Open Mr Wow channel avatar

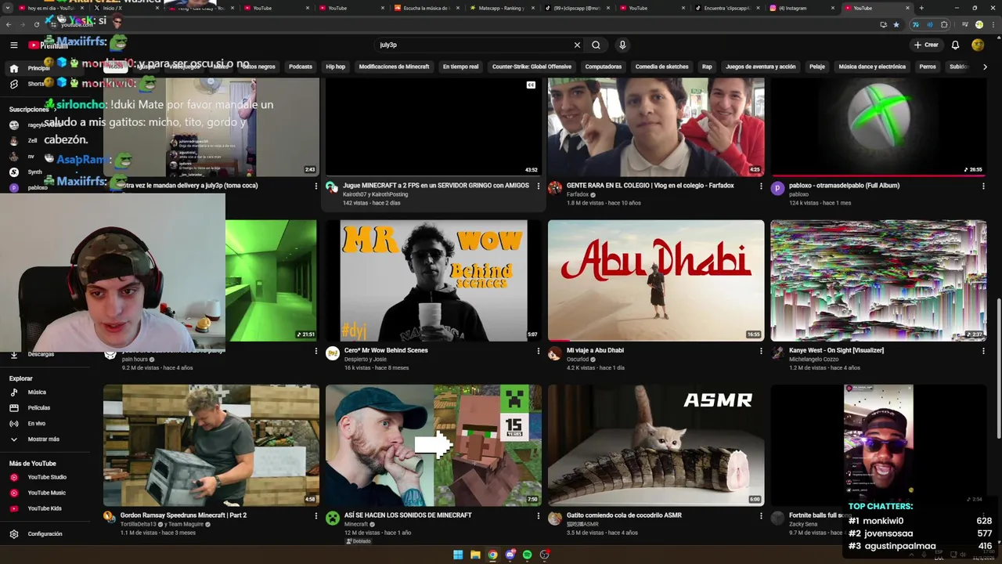coord(333,353)
